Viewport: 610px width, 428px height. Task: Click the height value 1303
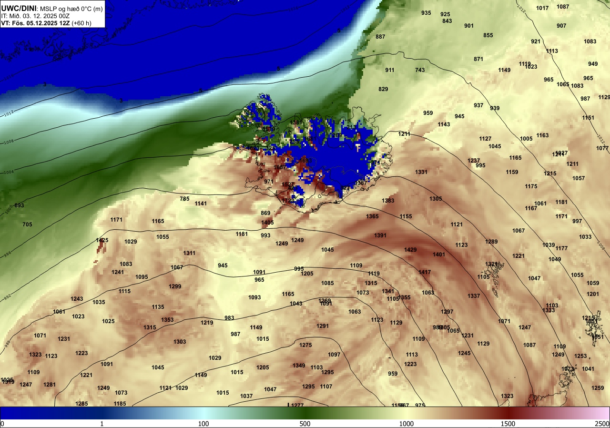click(x=180, y=342)
